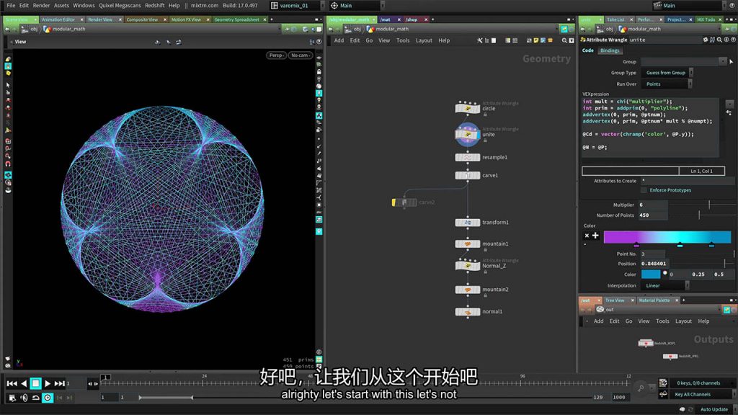Screen dimensions: 738x415
Task: Click the Multiplier value field
Action: [x=652, y=205]
